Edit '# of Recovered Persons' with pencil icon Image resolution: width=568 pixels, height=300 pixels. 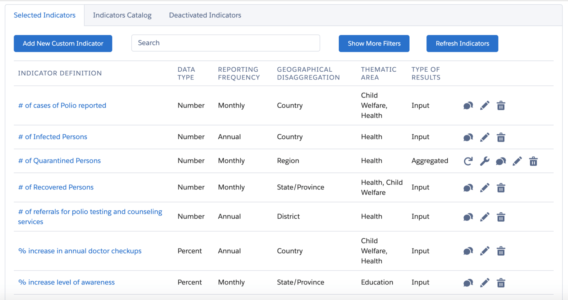pyautogui.click(x=485, y=188)
